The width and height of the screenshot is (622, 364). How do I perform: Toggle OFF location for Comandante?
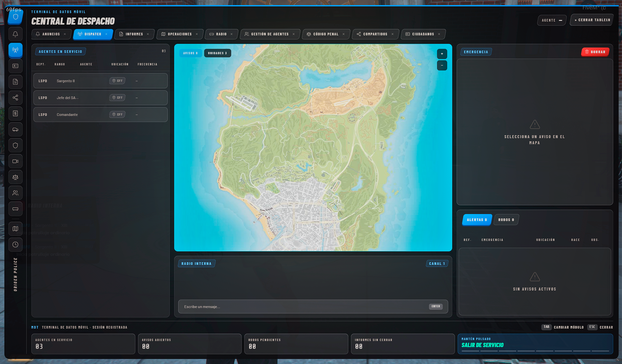point(117,115)
